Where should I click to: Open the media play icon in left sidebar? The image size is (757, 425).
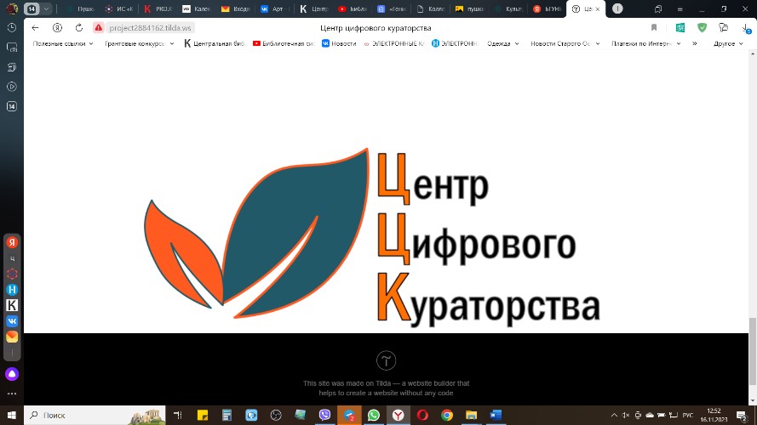[12, 87]
